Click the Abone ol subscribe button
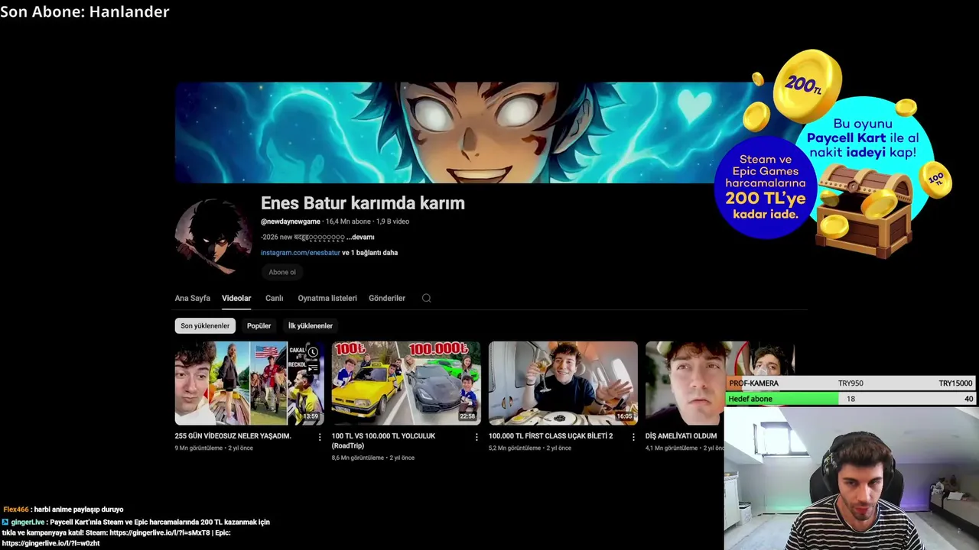Image resolution: width=979 pixels, height=550 pixels. point(282,272)
